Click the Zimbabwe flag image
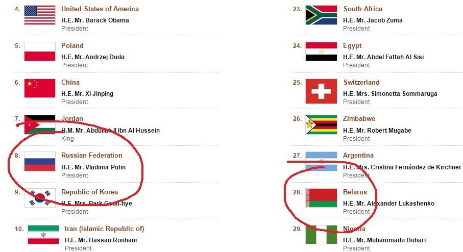Viewport: 463px width, 252px height. click(321, 125)
